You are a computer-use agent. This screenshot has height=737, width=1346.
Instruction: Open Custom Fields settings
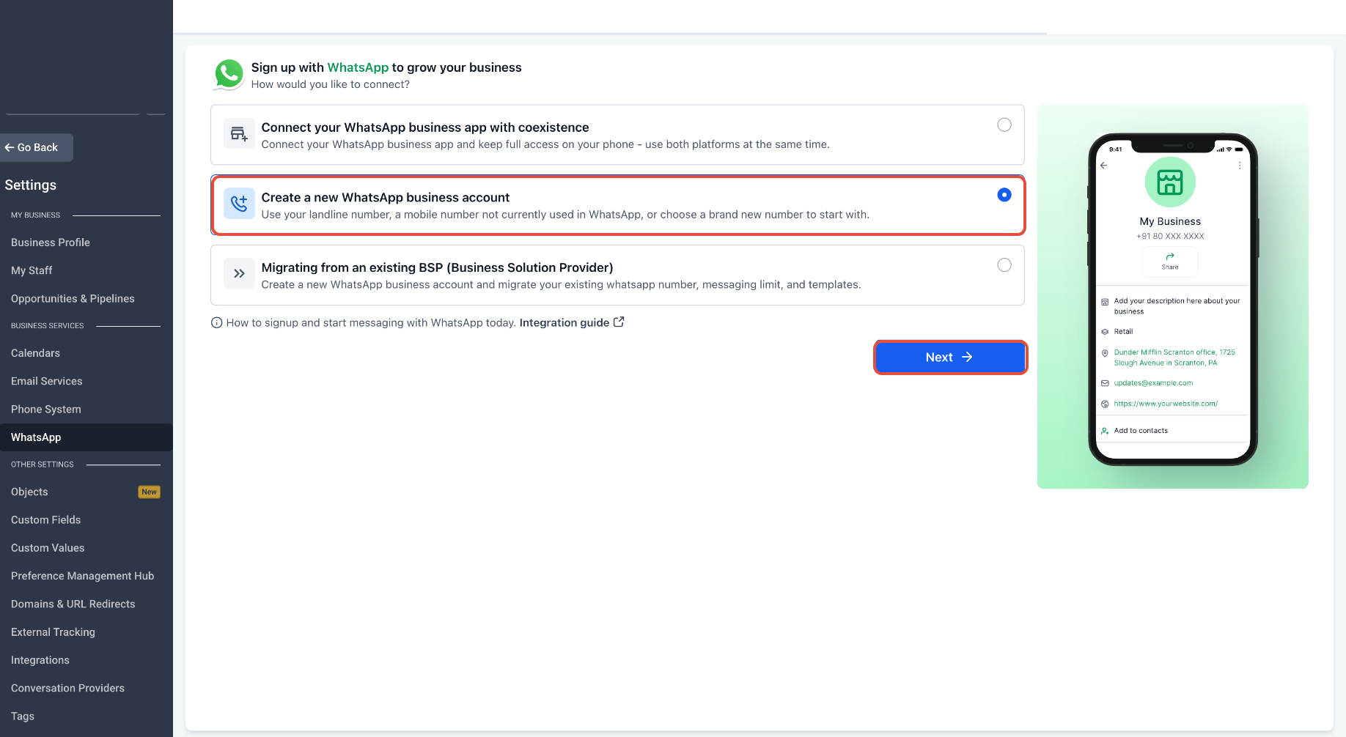click(45, 520)
